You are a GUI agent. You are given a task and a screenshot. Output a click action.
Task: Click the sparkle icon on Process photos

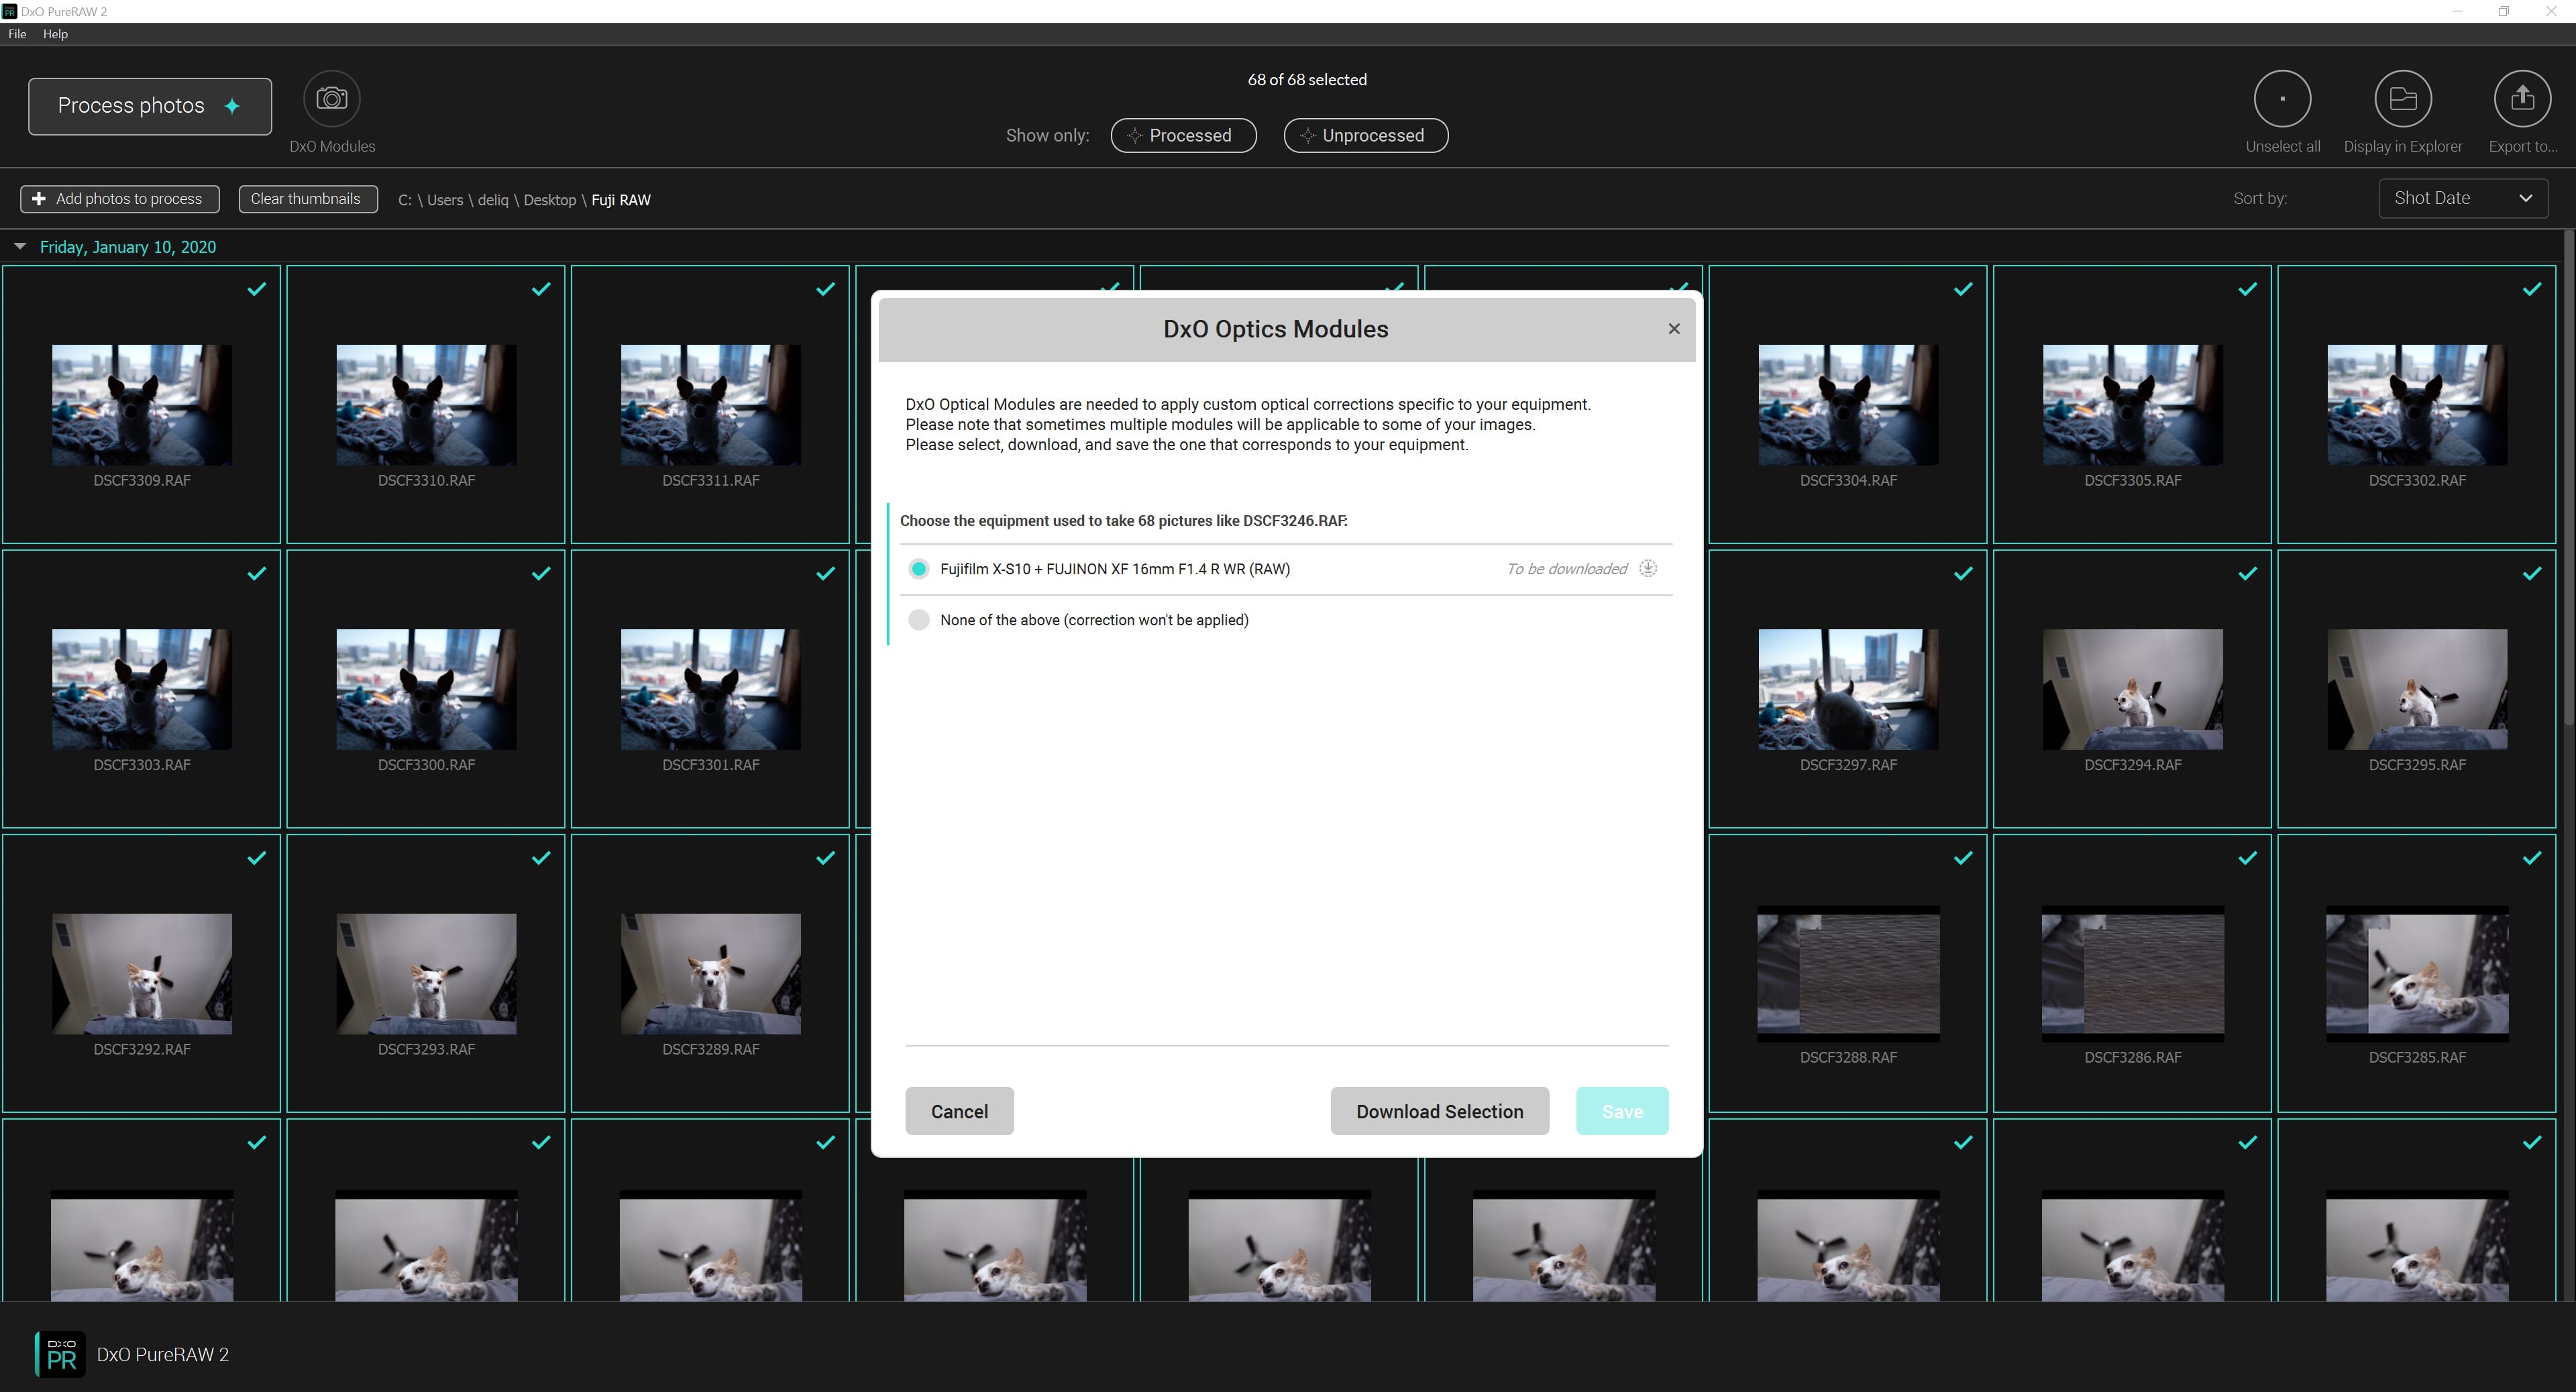coord(232,106)
